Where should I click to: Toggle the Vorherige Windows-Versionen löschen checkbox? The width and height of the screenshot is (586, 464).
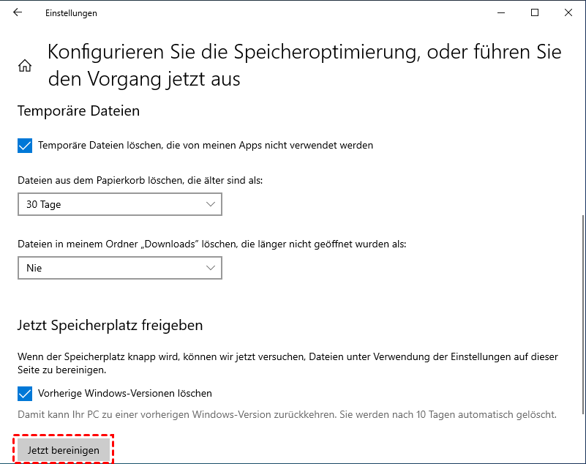(25, 393)
